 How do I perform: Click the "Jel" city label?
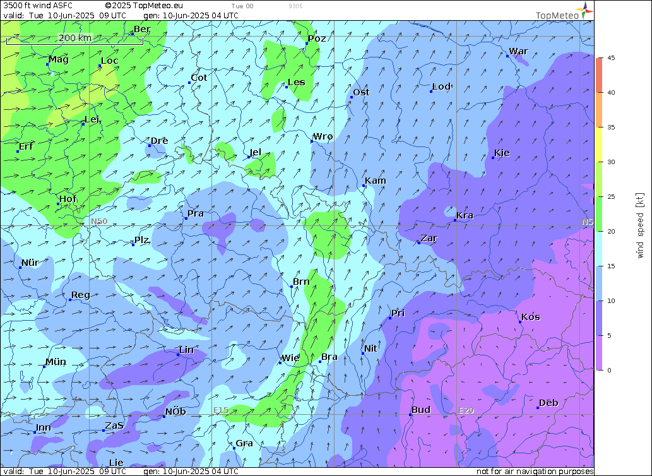[256, 152]
